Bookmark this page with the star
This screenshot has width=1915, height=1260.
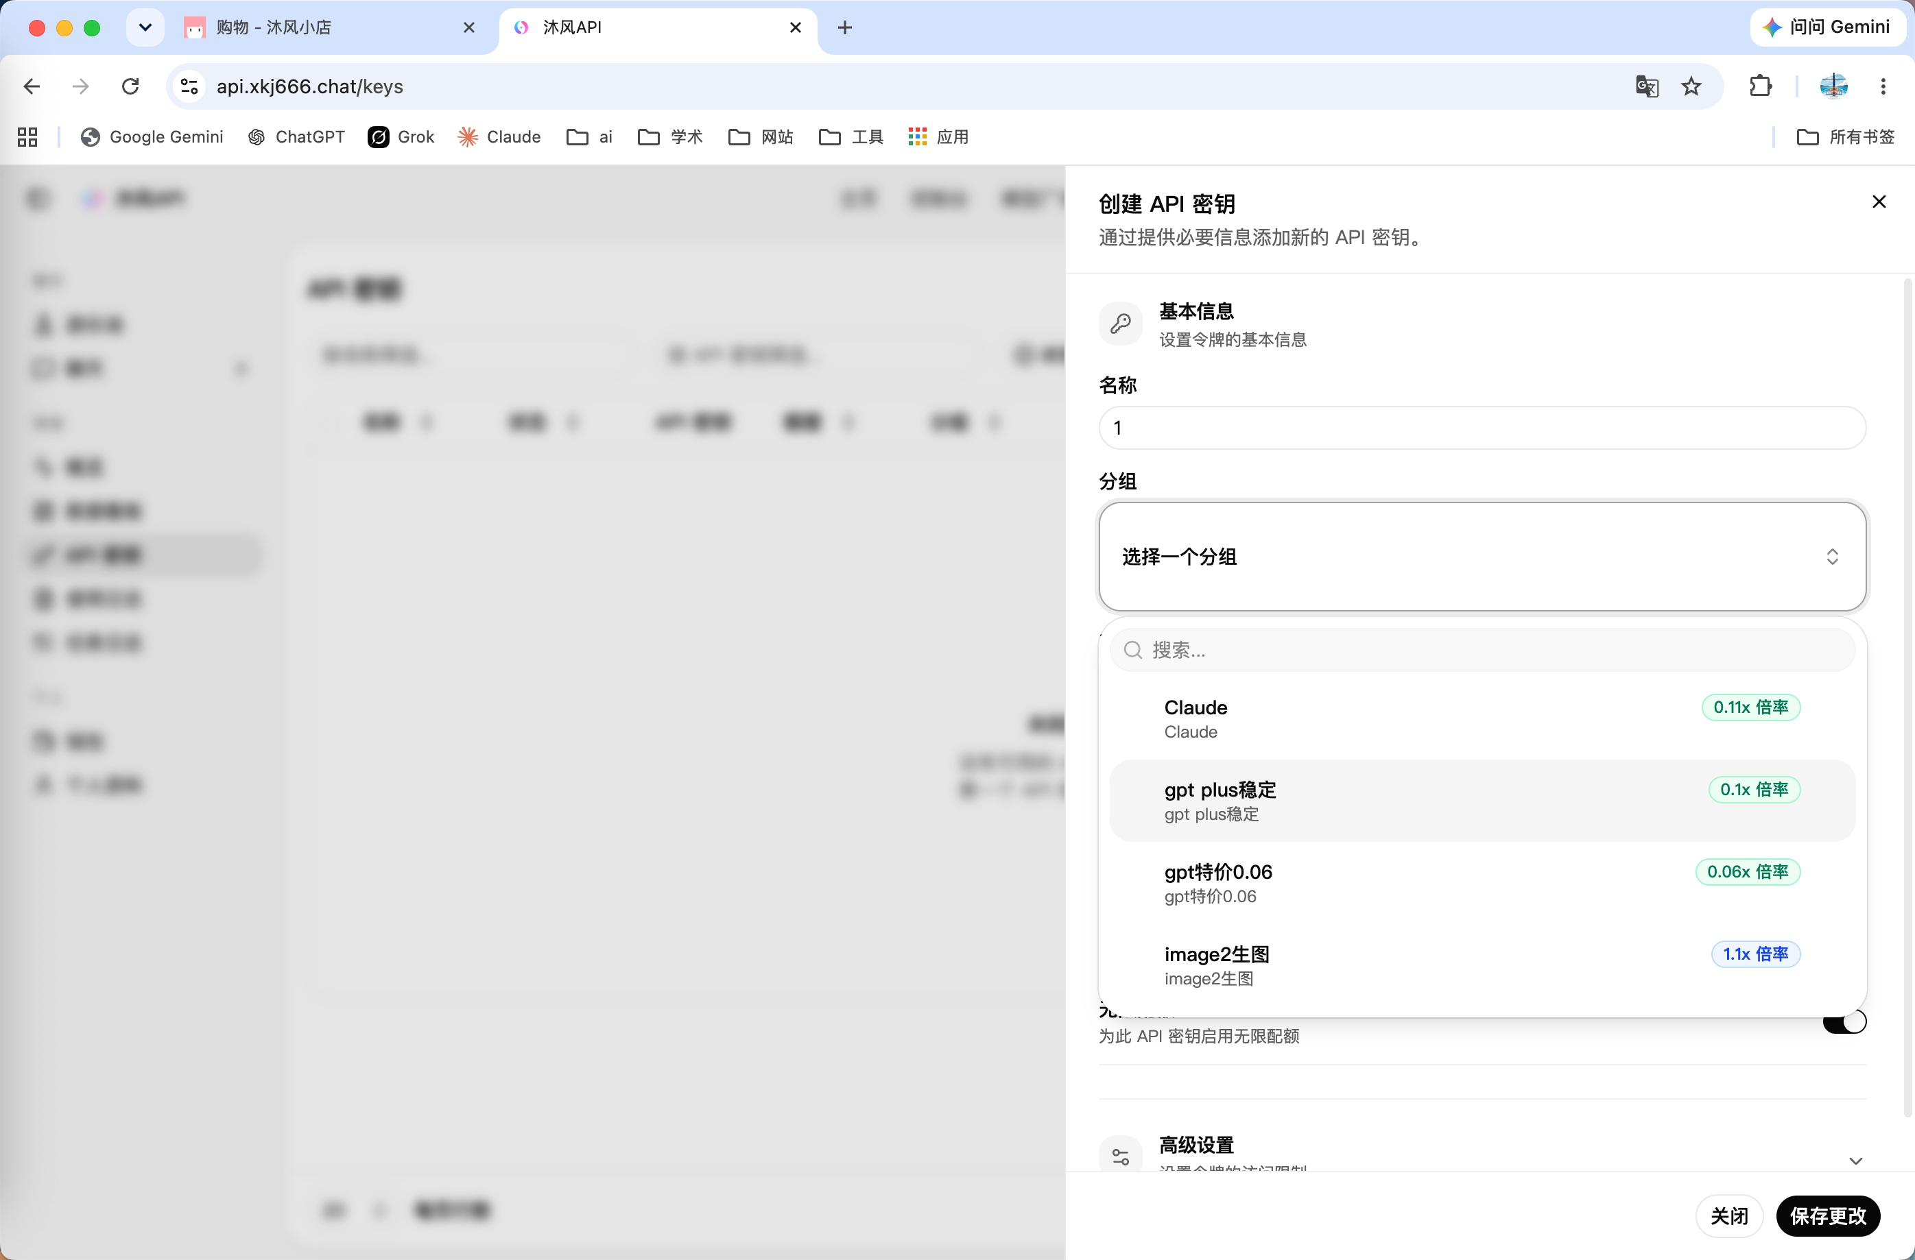1691,86
